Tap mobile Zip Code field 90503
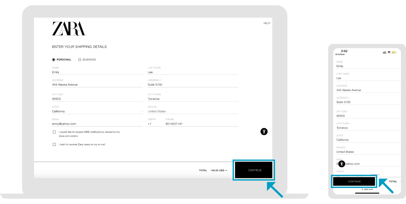 [x=369, y=116]
